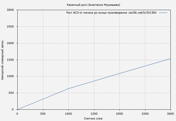176x121 pixels.
Task: Click the blue curve where it crosses x=500
Action: point(43,99)
